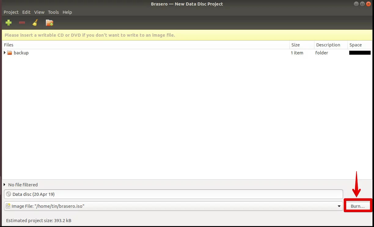Screen dimensions: 374x227
Task: Close the Brasero window
Action: point(369,4)
